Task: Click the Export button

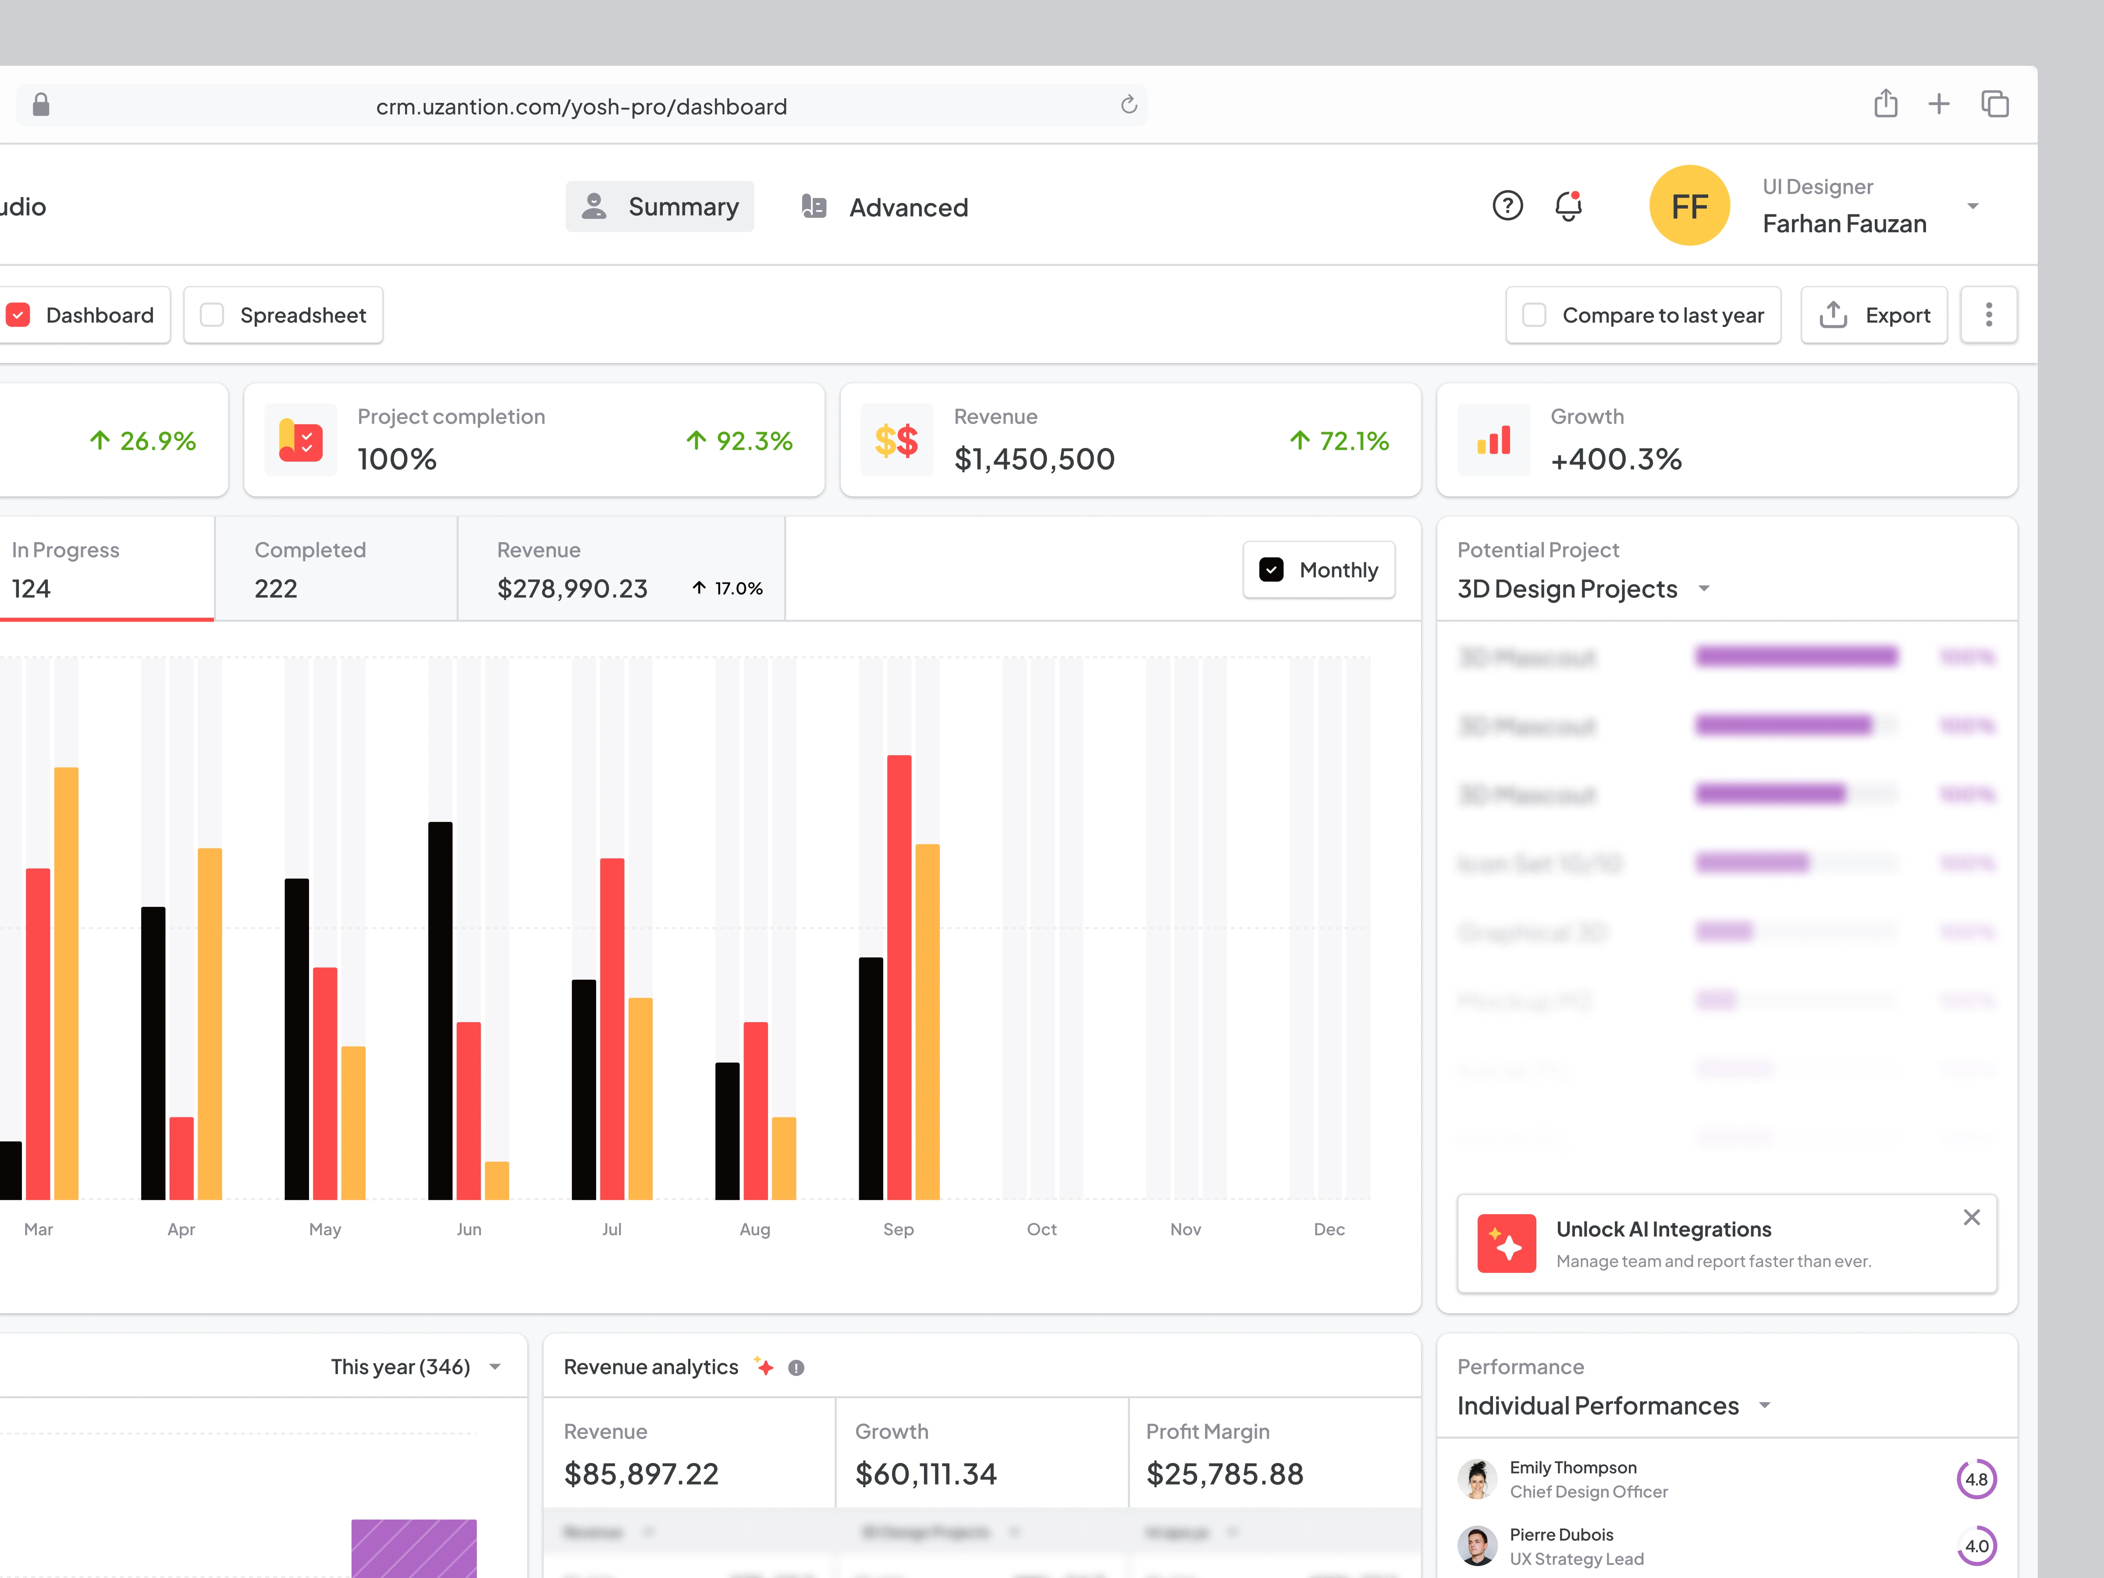Action: pos(1873,315)
